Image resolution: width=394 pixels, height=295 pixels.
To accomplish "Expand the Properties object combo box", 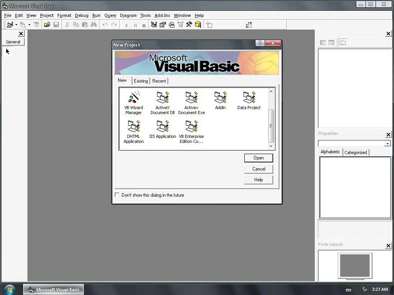I will coord(387,144).
